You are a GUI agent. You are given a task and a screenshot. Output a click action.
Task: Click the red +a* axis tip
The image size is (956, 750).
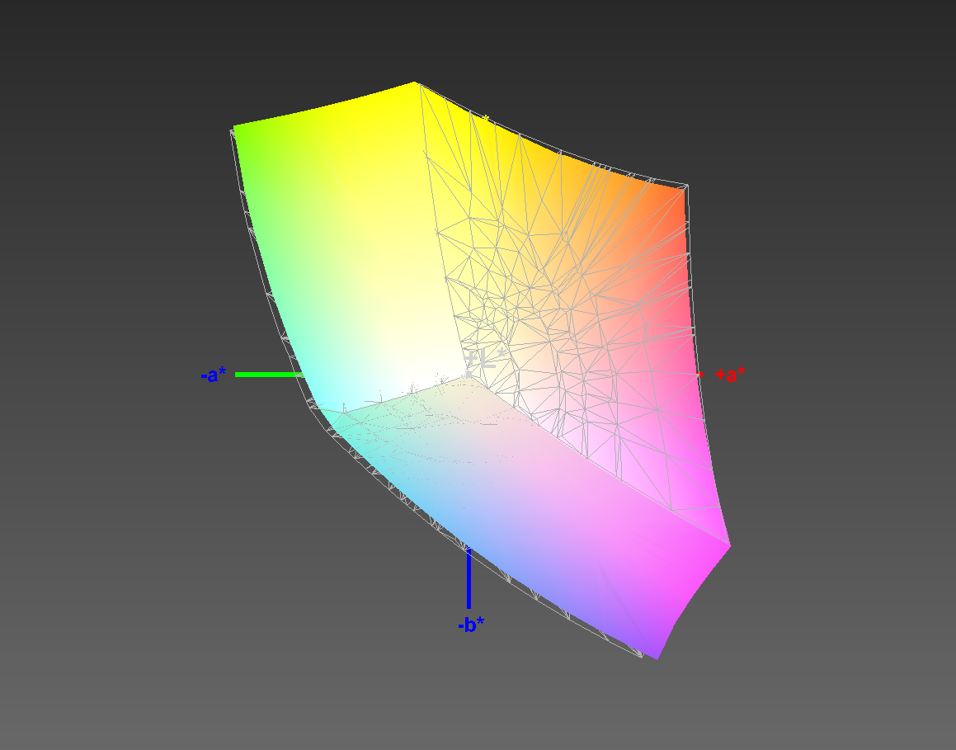click(x=699, y=375)
